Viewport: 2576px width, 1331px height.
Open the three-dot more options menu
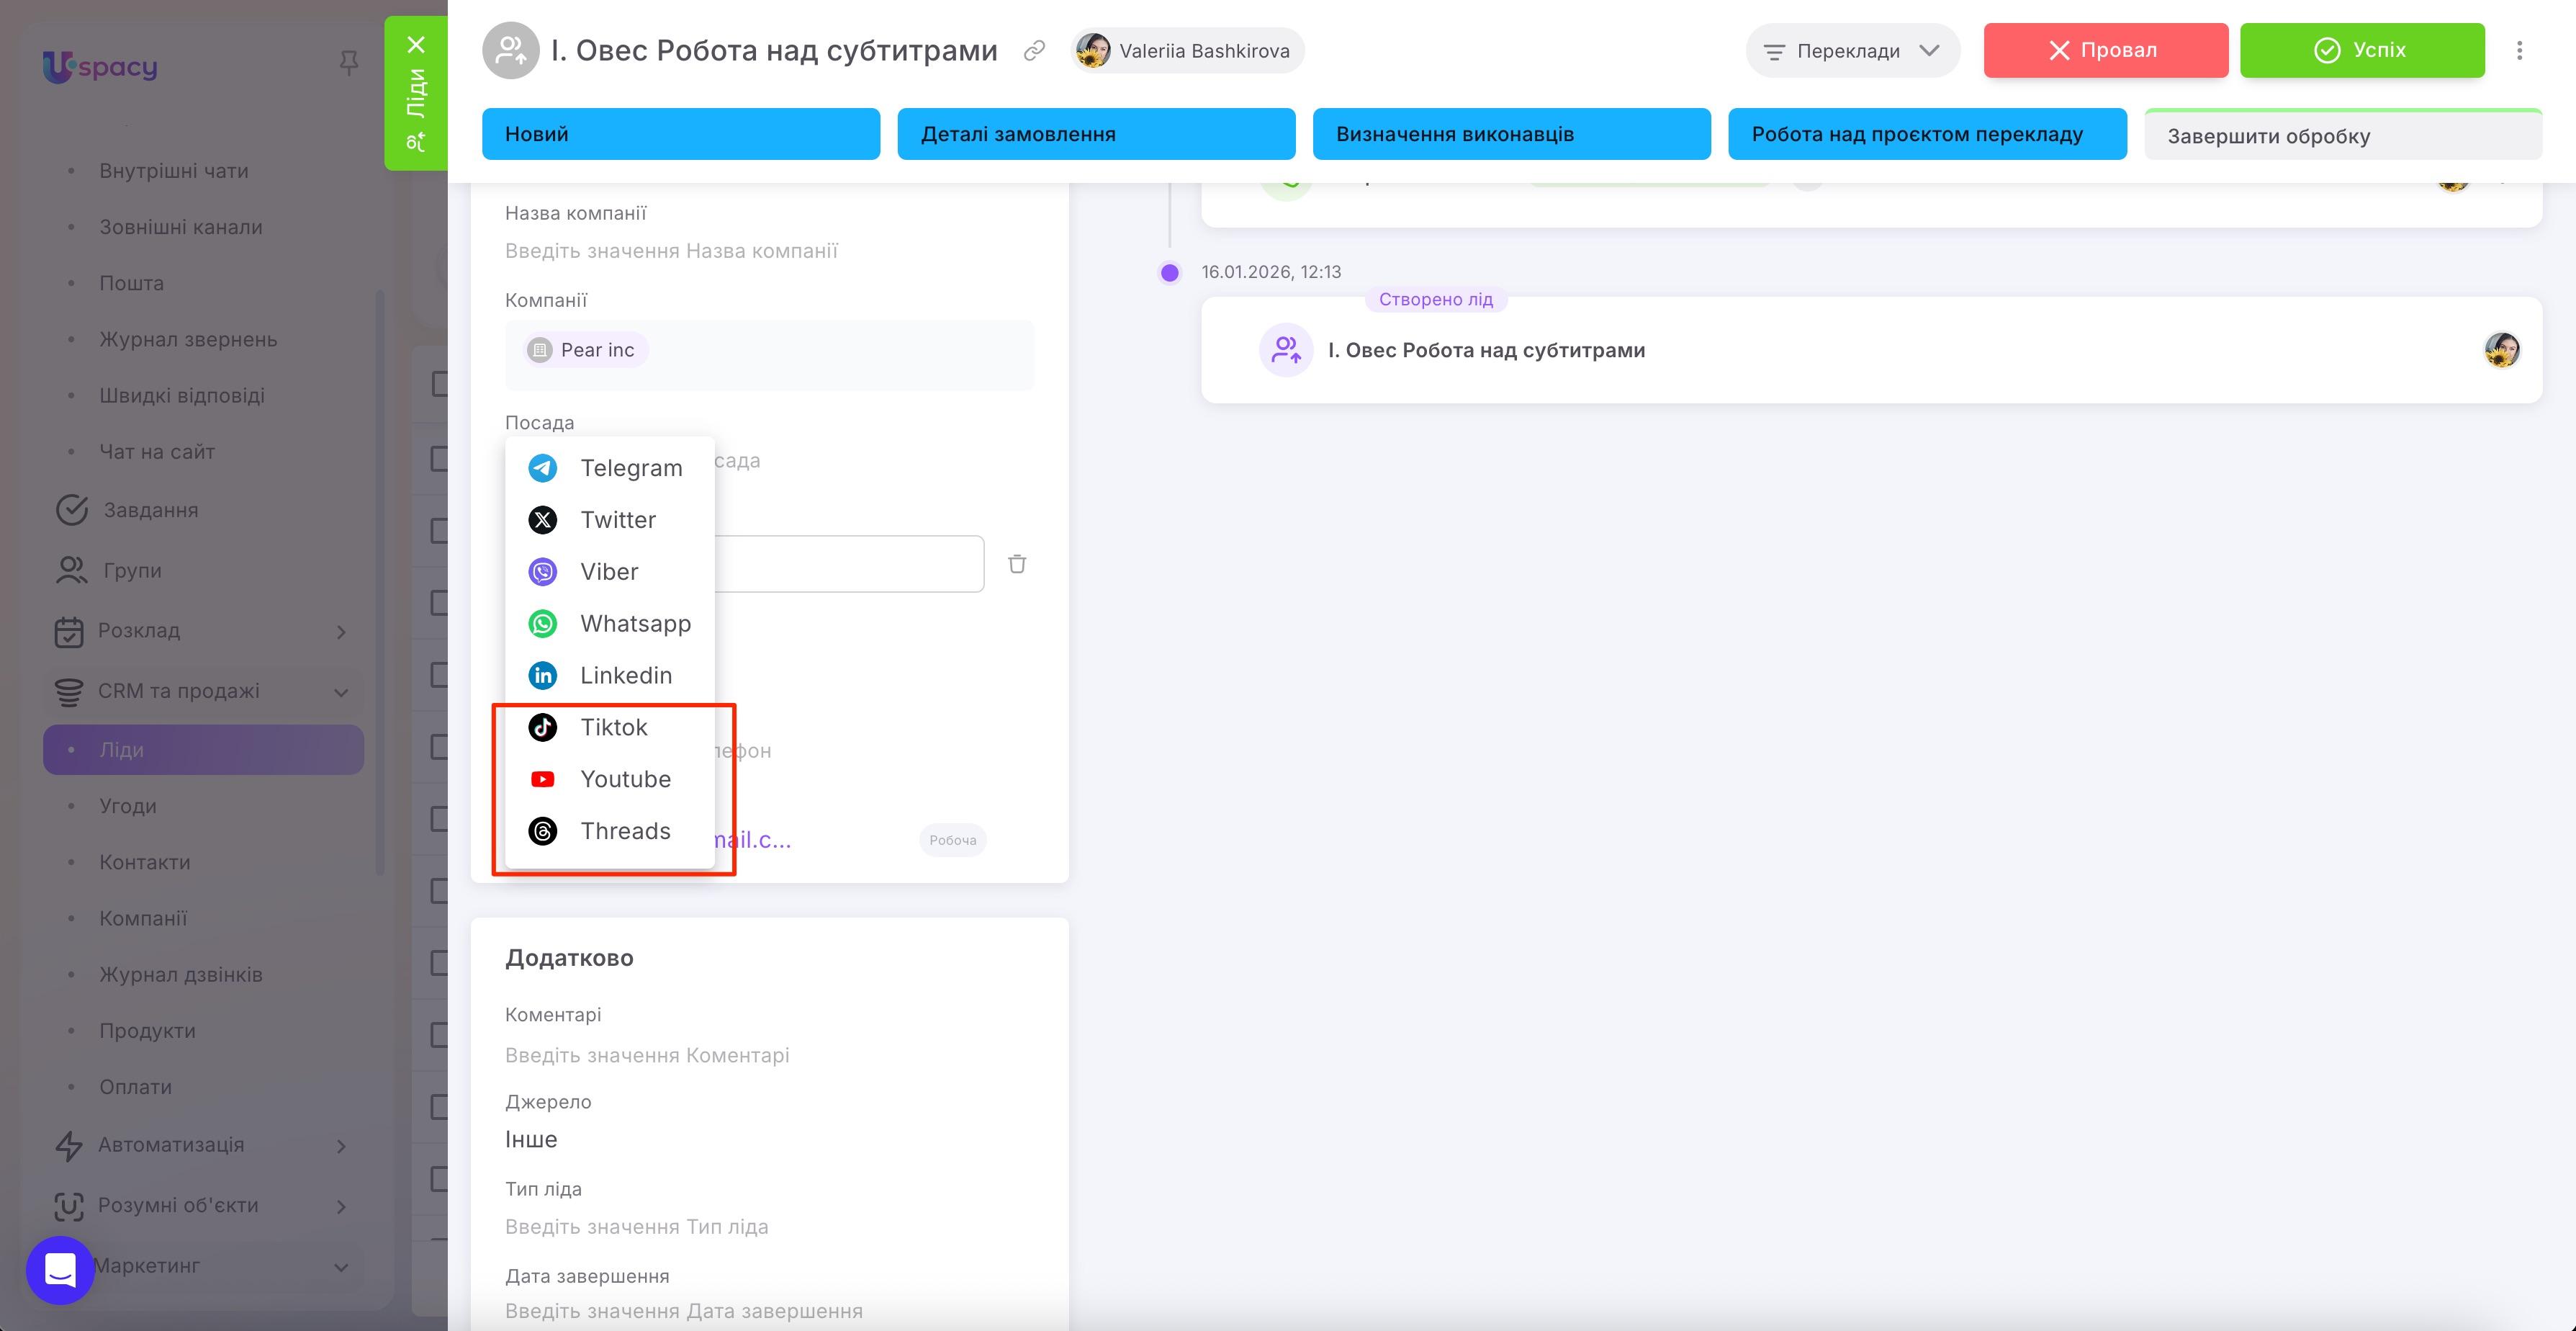(2519, 50)
